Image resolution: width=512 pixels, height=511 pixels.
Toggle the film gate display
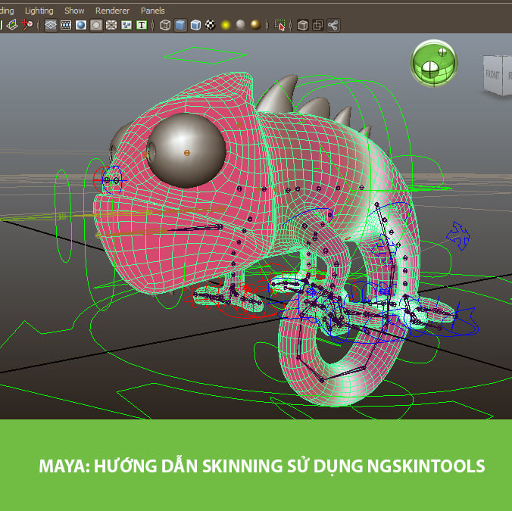click(x=66, y=25)
